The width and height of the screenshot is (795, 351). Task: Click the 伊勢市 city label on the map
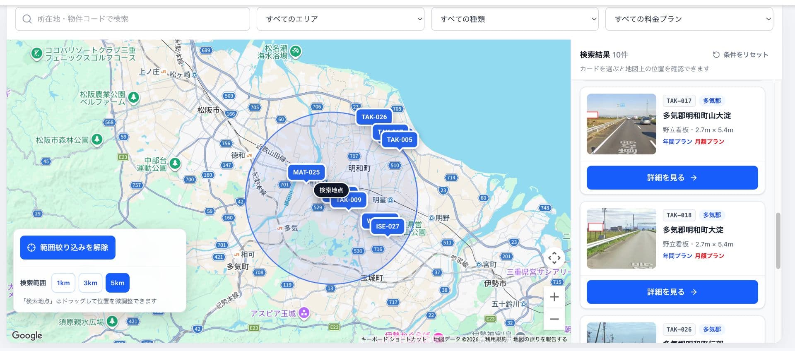[x=495, y=284]
